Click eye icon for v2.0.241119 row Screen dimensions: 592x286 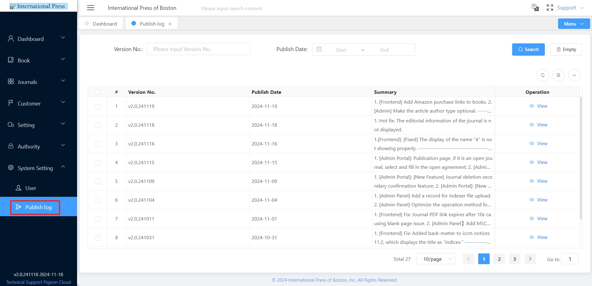[x=532, y=106]
